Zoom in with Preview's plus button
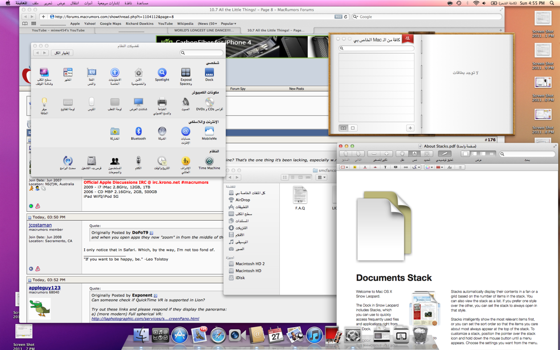Viewport: 560px width, 350px height. pyautogui.click(x=386, y=154)
